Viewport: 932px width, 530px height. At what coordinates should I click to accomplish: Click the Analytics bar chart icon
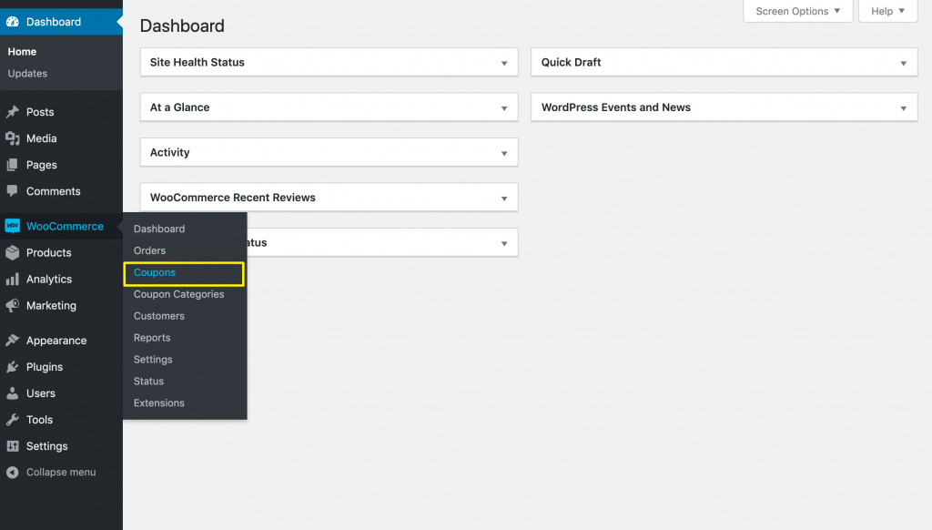pyautogui.click(x=13, y=279)
